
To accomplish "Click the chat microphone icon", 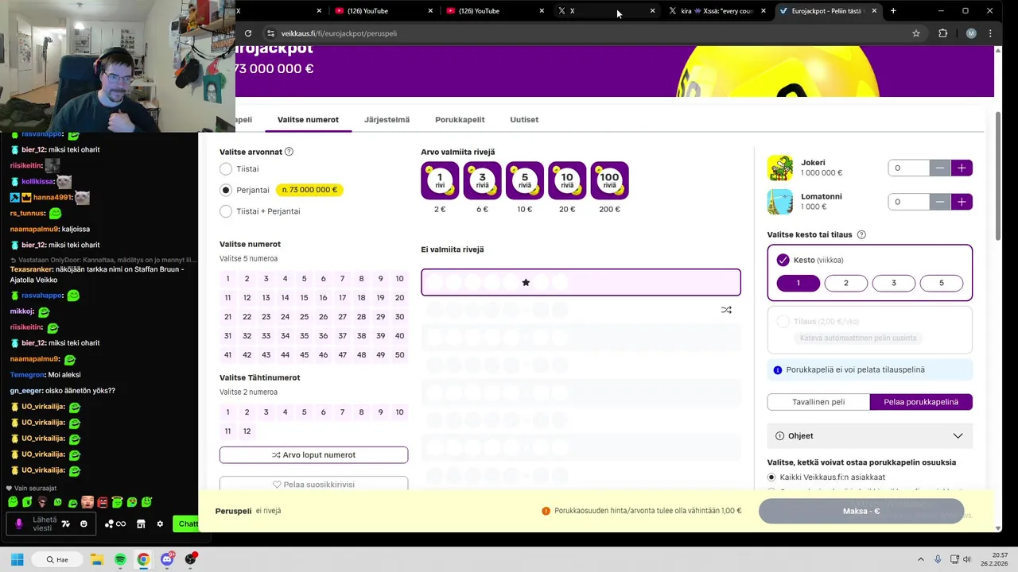I will click(19, 524).
